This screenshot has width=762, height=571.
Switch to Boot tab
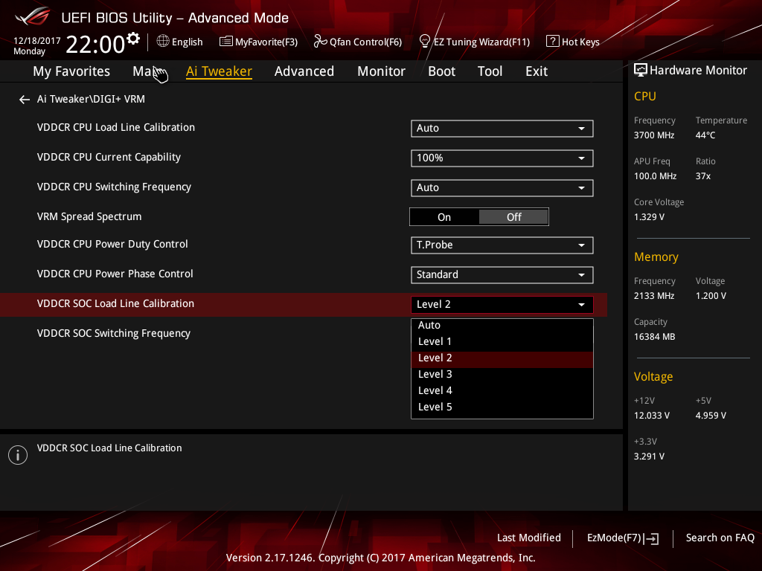[x=442, y=71]
